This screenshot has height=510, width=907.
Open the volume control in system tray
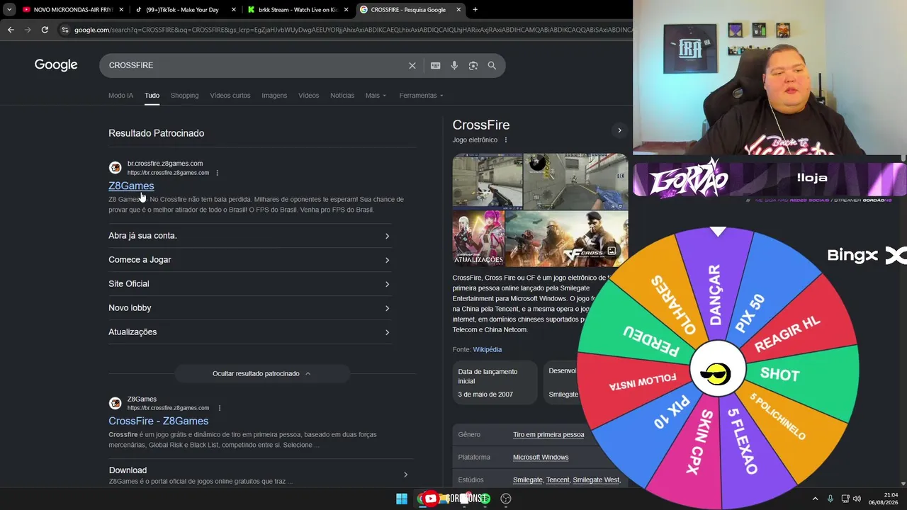pos(857,499)
